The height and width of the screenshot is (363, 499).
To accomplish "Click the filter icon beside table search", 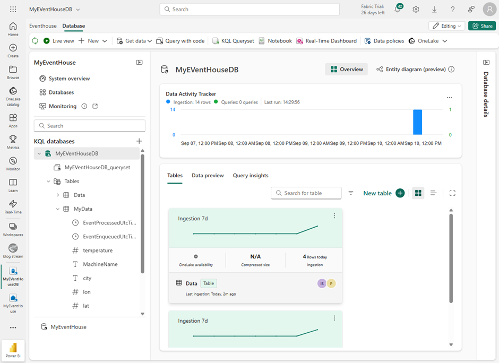I will [x=351, y=193].
